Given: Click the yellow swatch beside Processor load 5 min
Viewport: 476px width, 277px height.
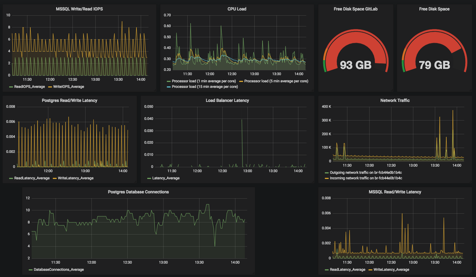Looking at the screenshot, I should click(241, 81).
